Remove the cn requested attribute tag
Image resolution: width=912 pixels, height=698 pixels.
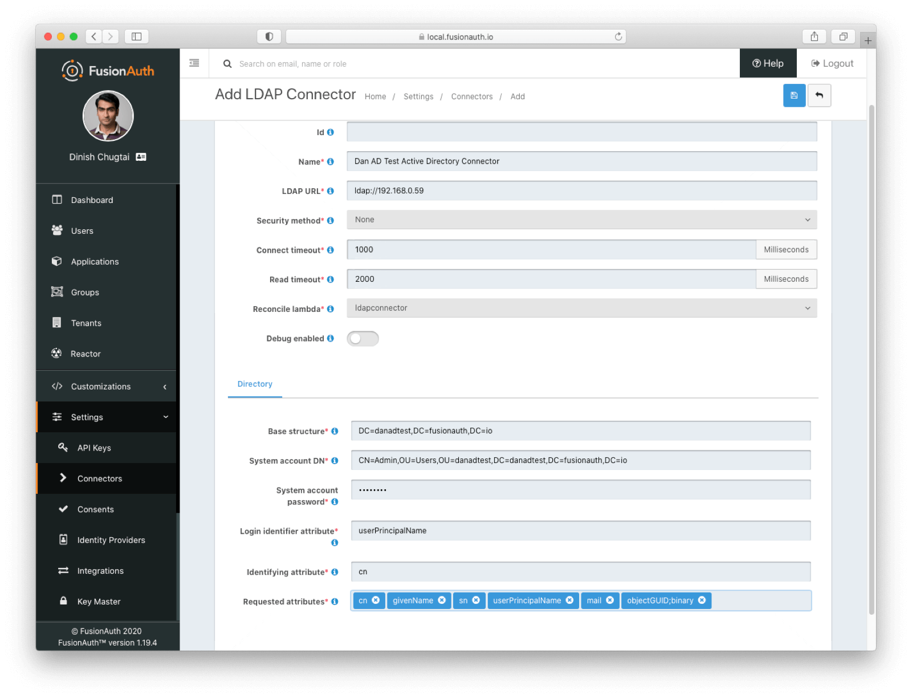tap(376, 600)
